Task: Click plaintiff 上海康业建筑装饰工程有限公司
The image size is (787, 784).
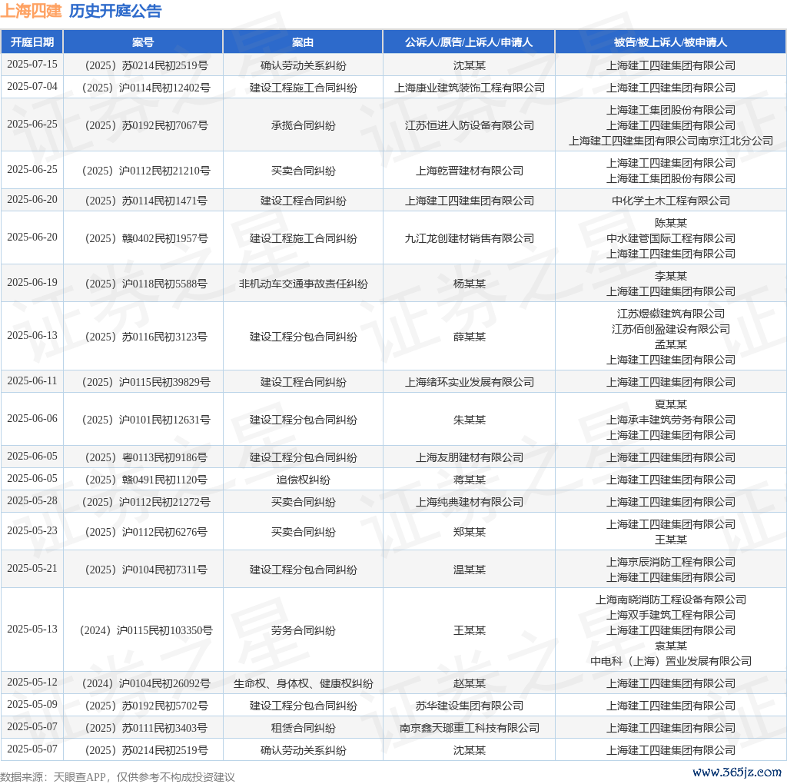Action: pyautogui.click(x=470, y=88)
